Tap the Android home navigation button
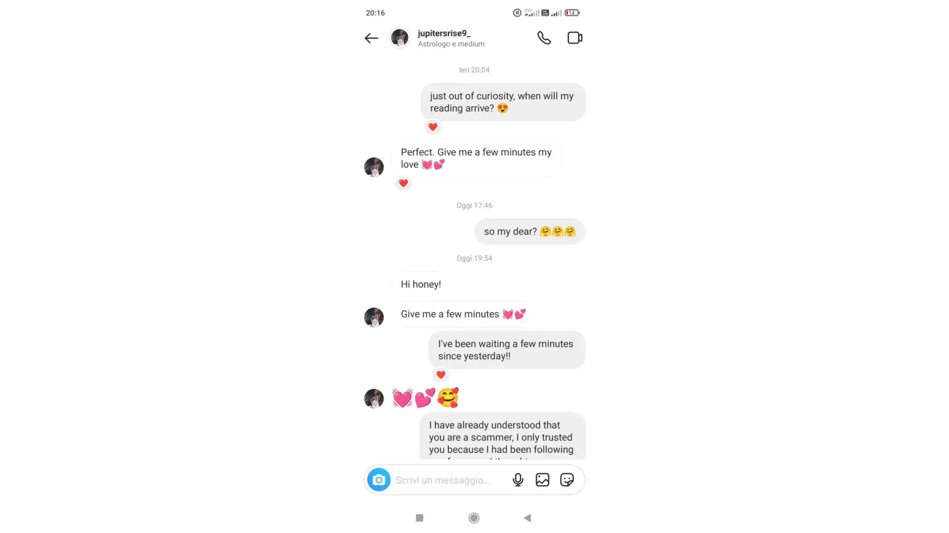The width and height of the screenshot is (949, 533). point(474,518)
